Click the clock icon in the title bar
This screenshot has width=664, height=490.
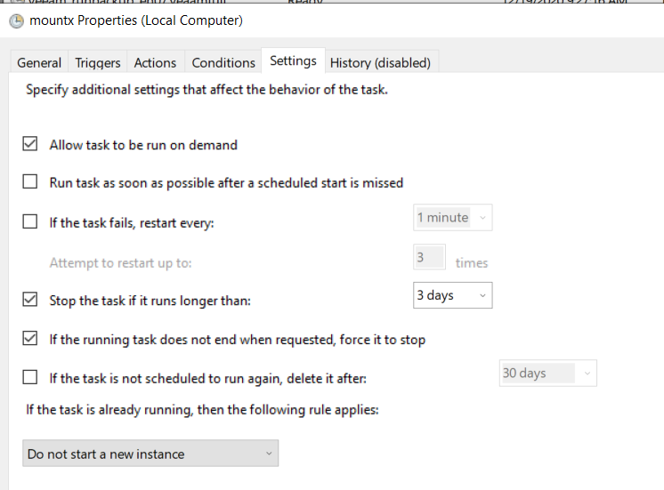[x=15, y=20]
